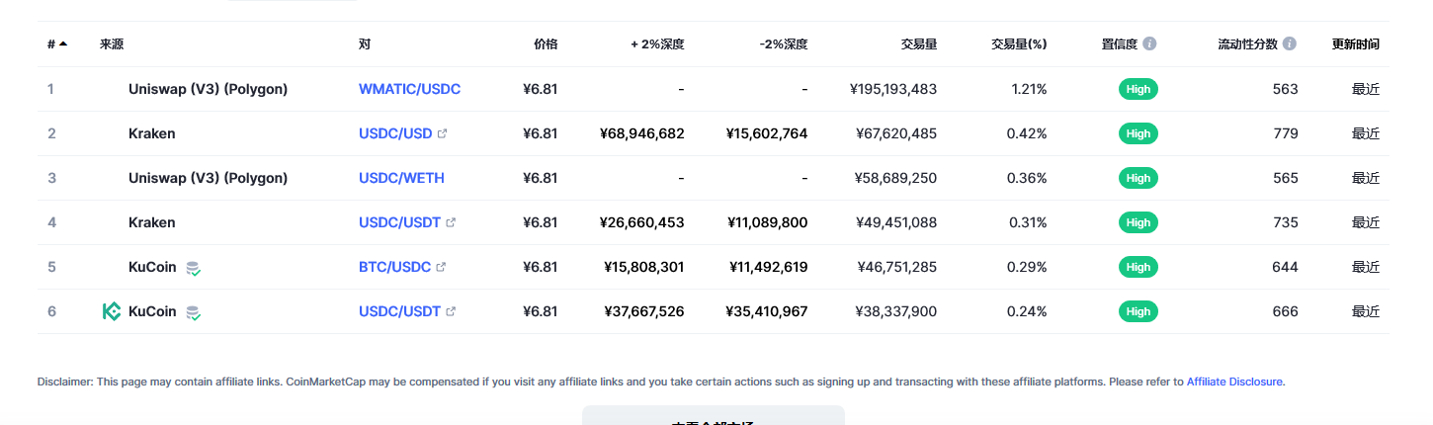Click the 来源 column header
The width and height of the screenshot is (1433, 425).
tap(112, 44)
